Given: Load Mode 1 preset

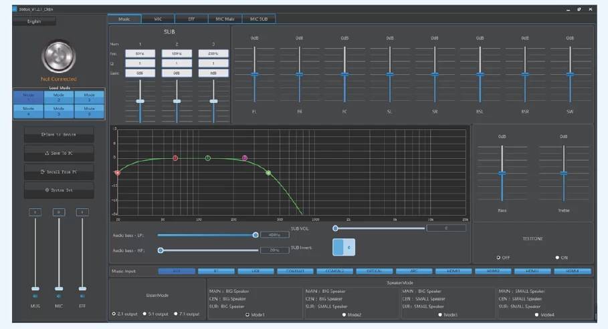Looking at the screenshot, I should coord(28,97).
